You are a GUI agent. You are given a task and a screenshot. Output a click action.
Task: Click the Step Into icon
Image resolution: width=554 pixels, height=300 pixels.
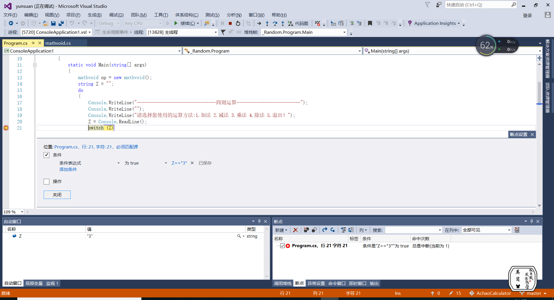[x=267, y=23]
